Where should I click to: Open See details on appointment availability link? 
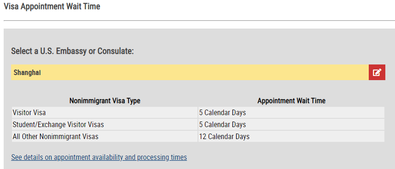point(99,157)
